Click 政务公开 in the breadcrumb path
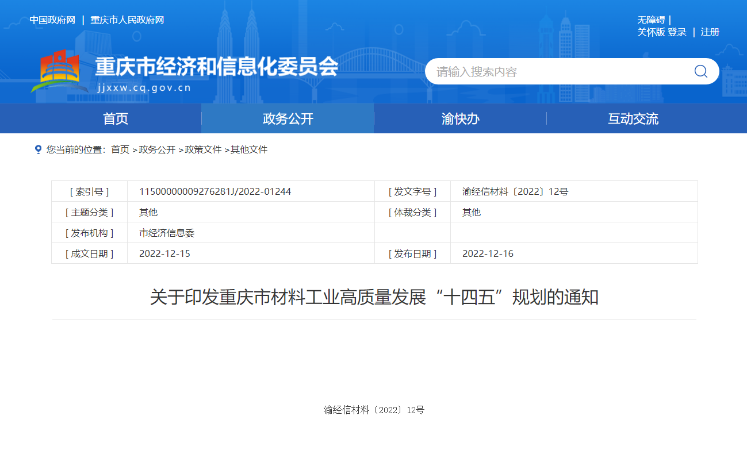Viewport: 747px width, 458px height. pyautogui.click(x=157, y=150)
